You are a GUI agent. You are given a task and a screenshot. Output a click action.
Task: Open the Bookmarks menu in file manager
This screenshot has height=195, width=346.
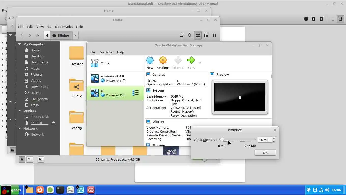point(64,27)
